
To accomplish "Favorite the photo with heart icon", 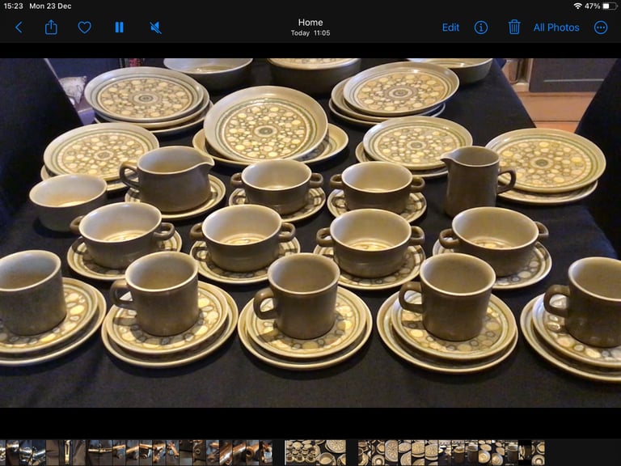I will tap(84, 28).
